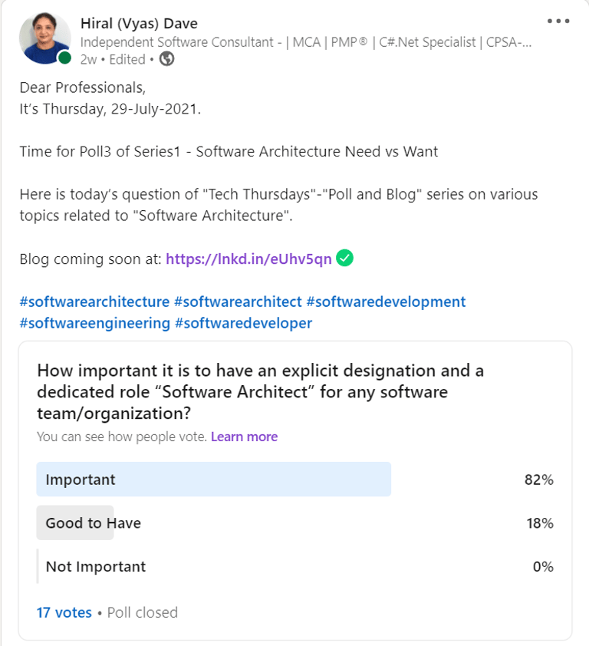
Task: Click Hiral Dave's profile photo
Action: (45, 38)
